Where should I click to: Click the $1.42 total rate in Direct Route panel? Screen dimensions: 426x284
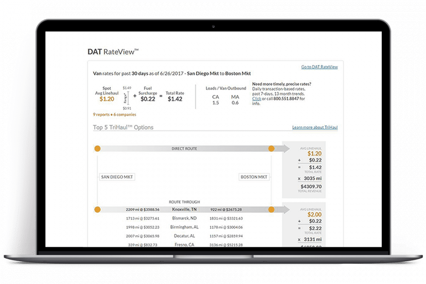(315, 167)
